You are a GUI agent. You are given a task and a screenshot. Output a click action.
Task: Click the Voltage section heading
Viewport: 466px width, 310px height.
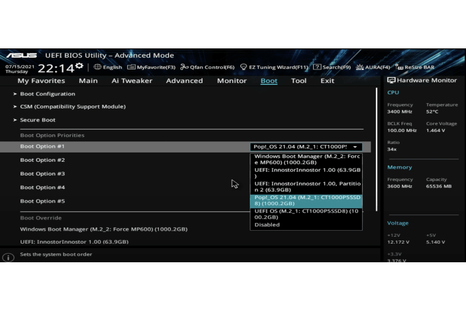[x=398, y=223]
